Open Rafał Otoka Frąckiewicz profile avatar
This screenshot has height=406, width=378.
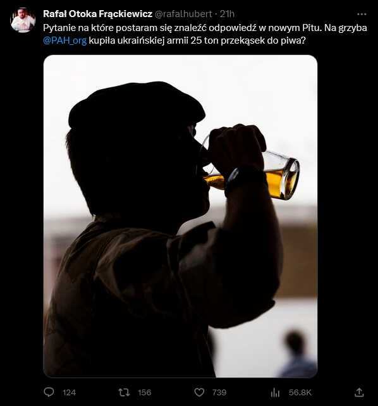point(23,20)
